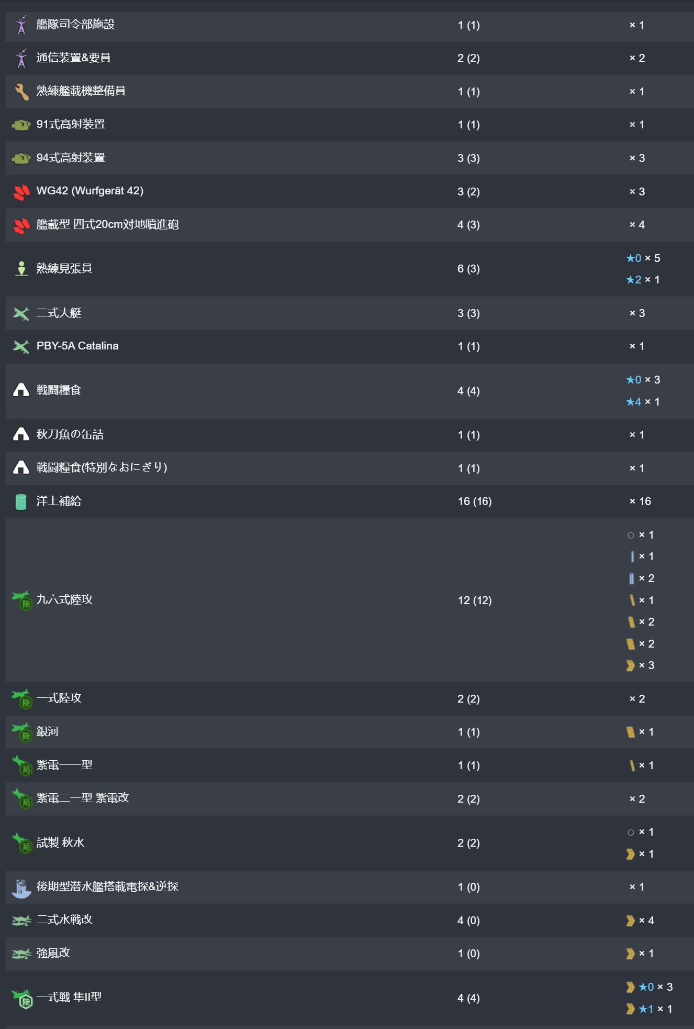Viewport: 694px width, 1029px height.
Task: Click the seaplane icon for 強風改
Action: point(21,954)
